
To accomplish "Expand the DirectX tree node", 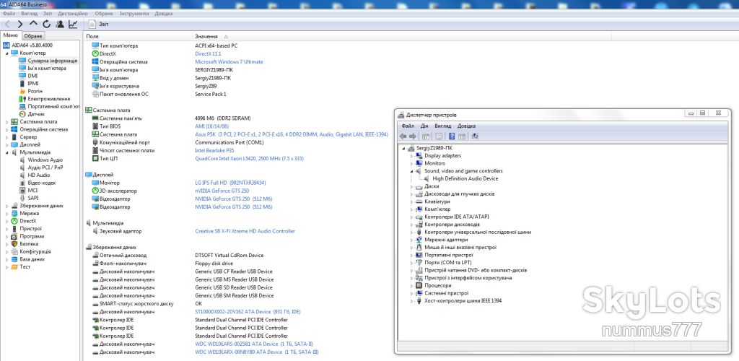I will click(7, 221).
